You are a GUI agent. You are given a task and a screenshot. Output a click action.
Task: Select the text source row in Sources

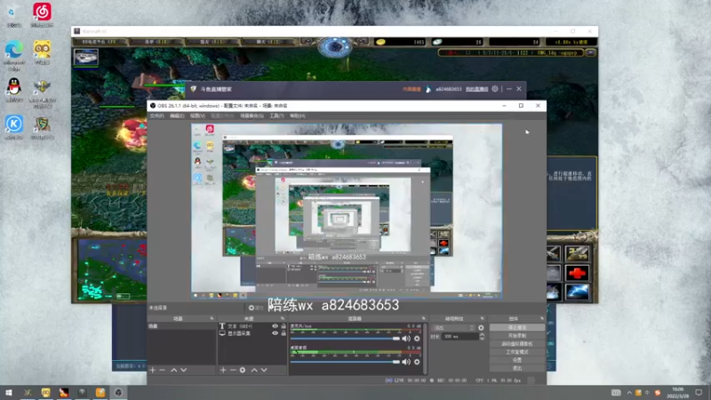coord(252,326)
